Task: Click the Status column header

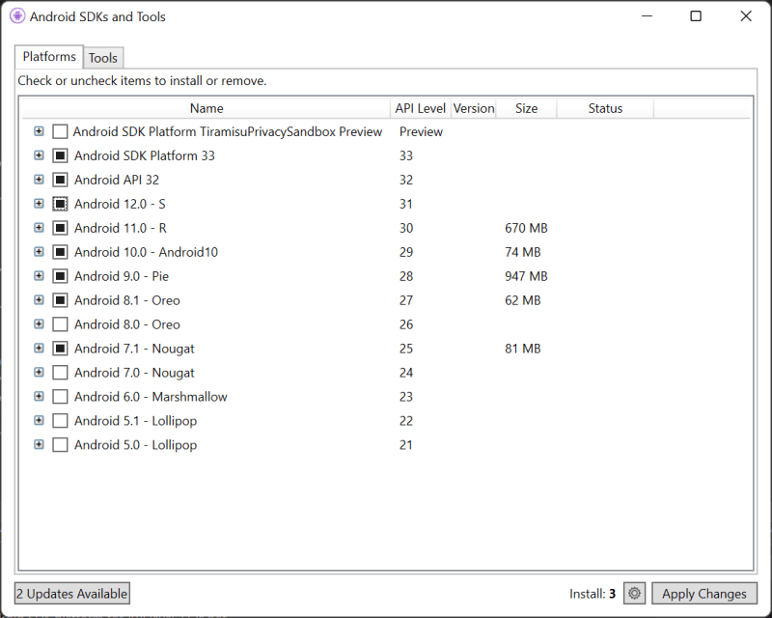Action: [605, 108]
